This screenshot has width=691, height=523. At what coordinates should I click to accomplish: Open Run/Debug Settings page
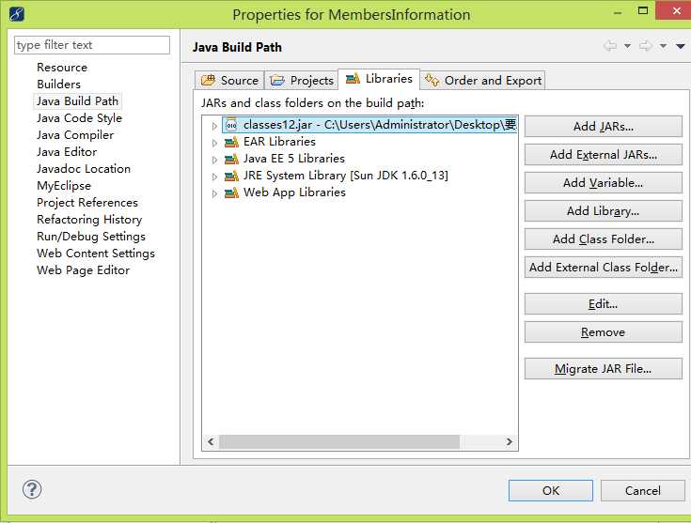[91, 237]
